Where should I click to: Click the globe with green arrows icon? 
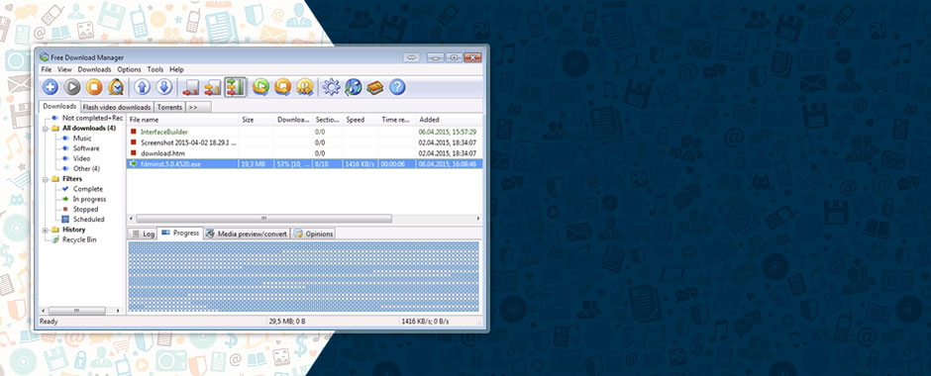coord(354,88)
